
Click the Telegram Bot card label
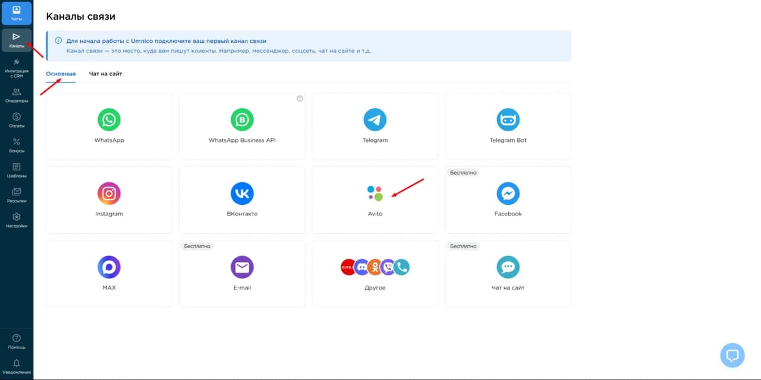point(508,140)
